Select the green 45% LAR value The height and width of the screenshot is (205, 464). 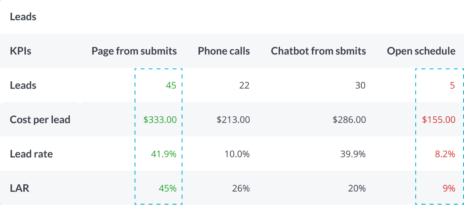click(167, 189)
